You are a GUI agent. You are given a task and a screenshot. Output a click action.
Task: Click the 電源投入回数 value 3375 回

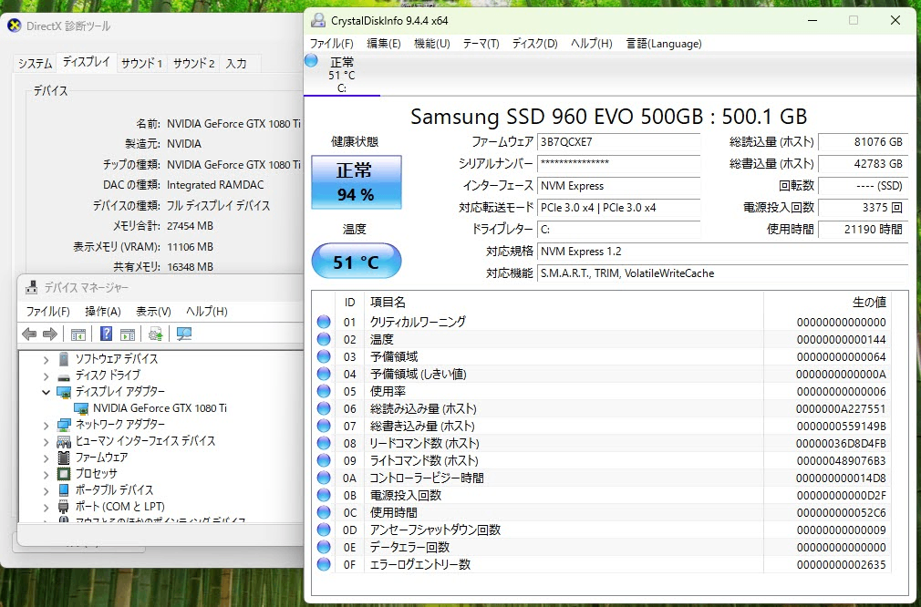coord(863,208)
